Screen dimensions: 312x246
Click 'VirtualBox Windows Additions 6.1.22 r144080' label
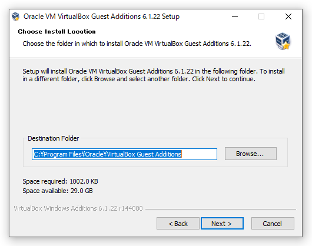click(x=78, y=208)
